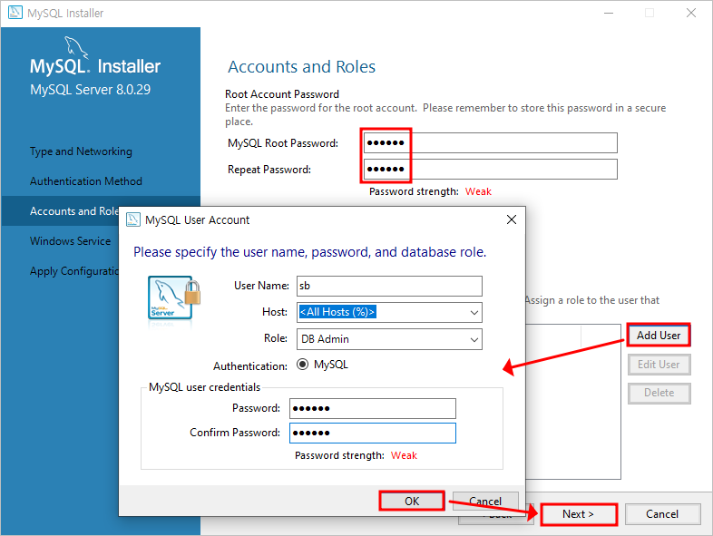The image size is (713, 536).
Task: Focus the User Name field containing sb
Action: click(x=389, y=286)
